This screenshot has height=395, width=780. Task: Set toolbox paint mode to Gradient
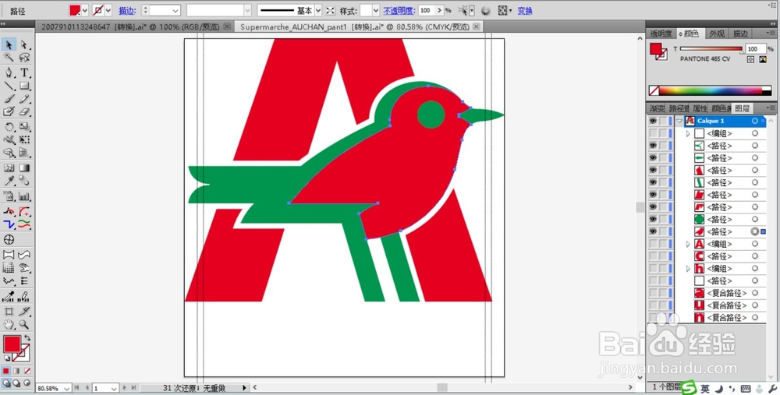(16, 371)
